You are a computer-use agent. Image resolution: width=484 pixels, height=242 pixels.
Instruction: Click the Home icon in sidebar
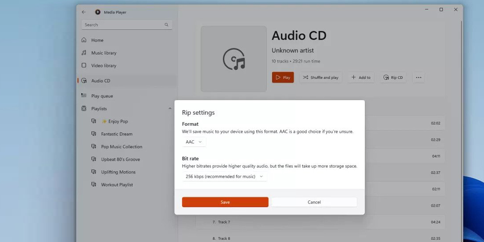click(x=84, y=40)
